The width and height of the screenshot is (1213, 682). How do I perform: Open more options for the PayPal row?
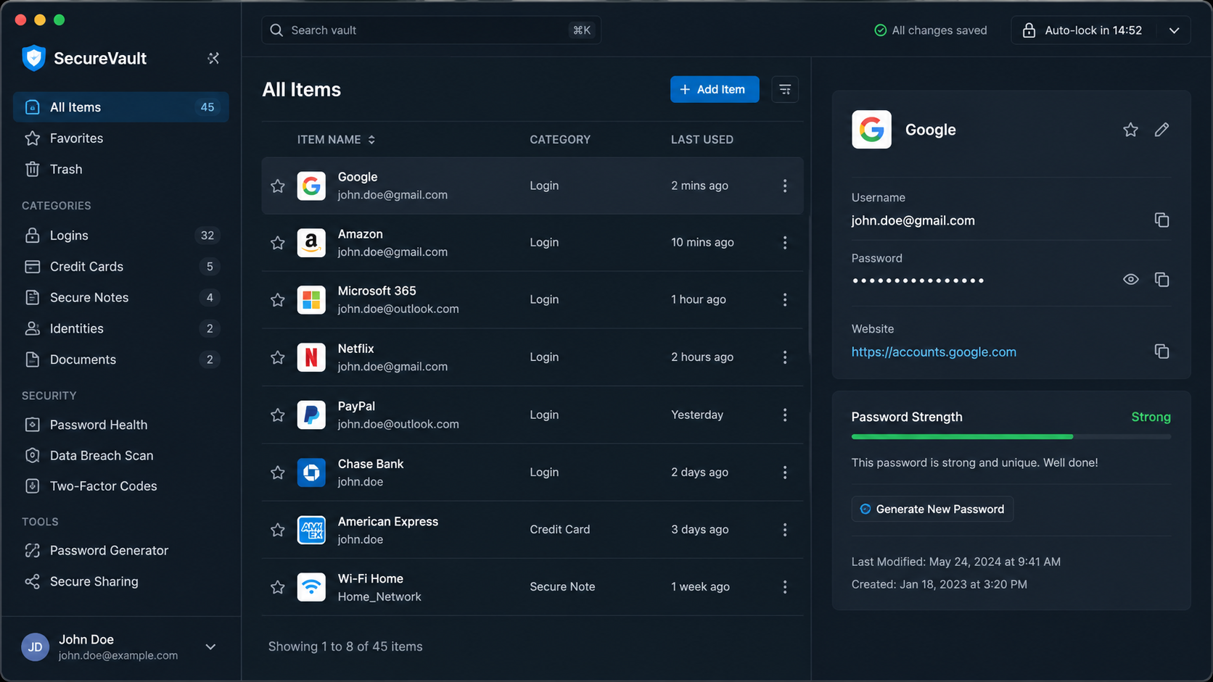click(x=784, y=415)
